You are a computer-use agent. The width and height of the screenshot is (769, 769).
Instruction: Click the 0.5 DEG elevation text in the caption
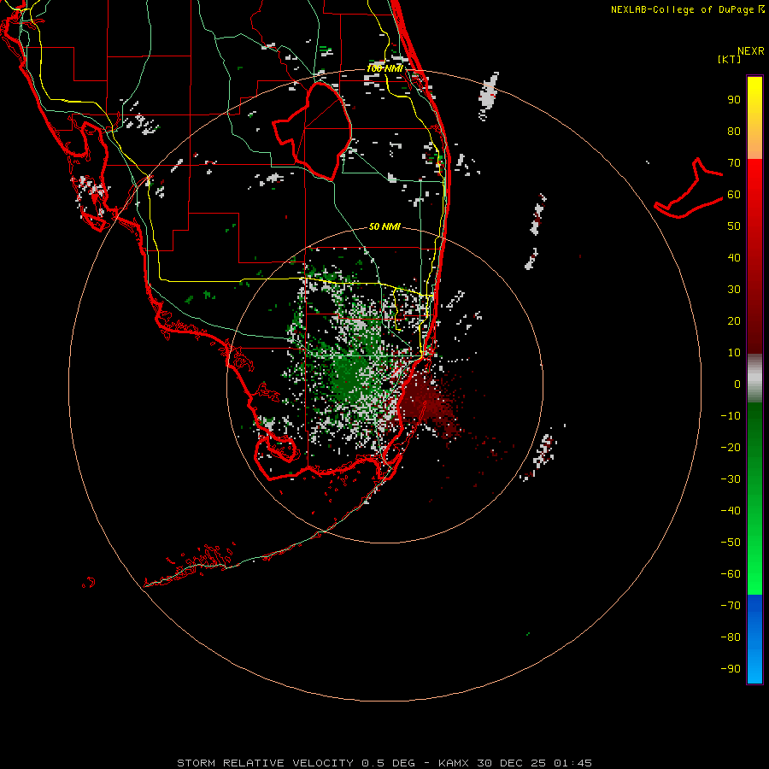point(388,763)
